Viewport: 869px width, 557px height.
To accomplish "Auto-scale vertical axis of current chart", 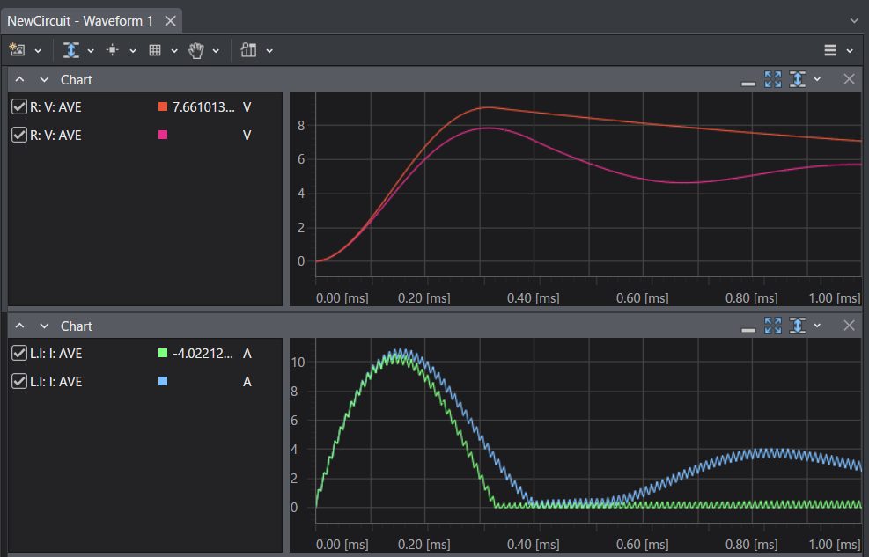I will pyautogui.click(x=797, y=326).
